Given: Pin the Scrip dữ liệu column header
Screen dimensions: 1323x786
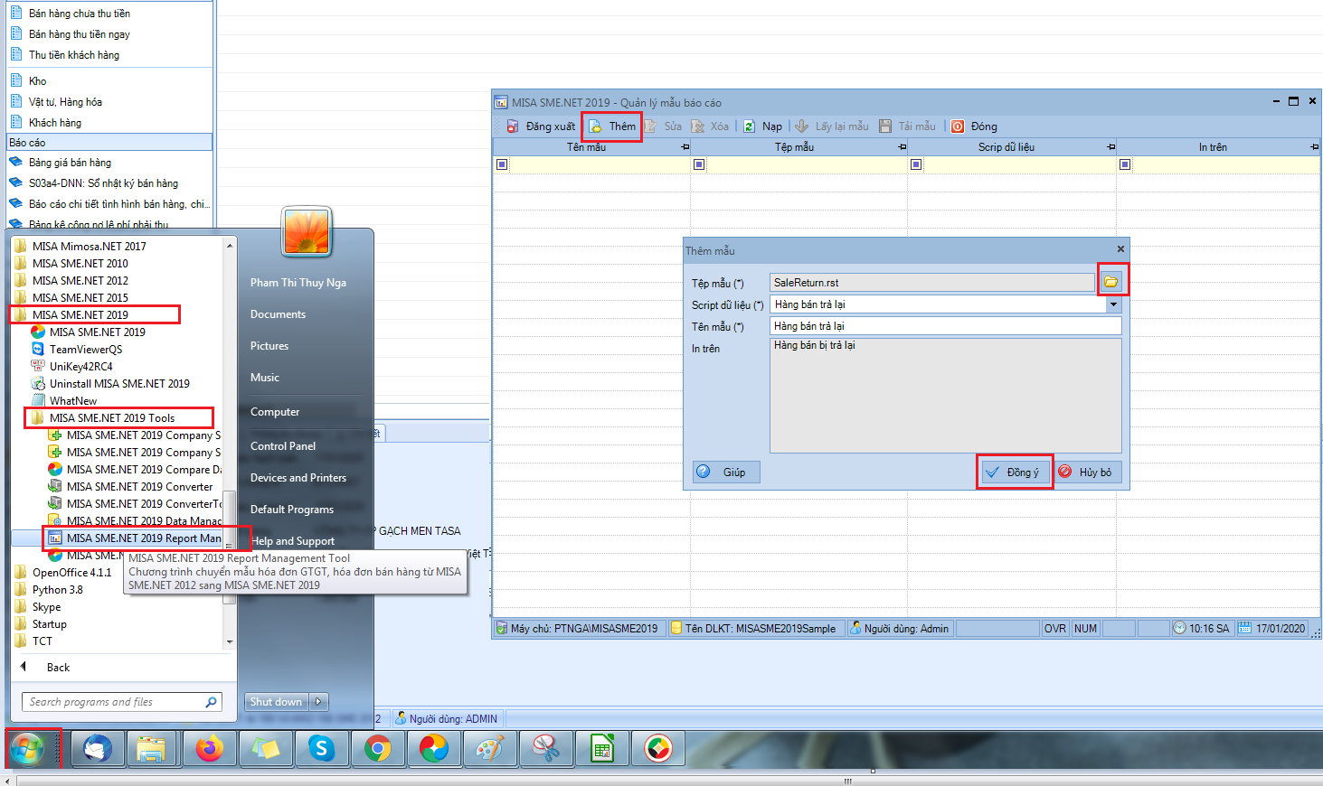Looking at the screenshot, I should coord(1110,146).
